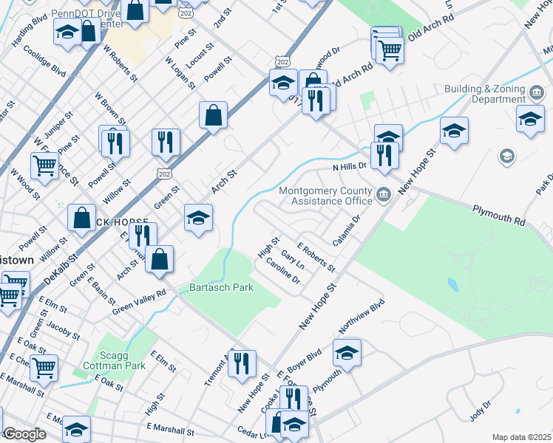Select the restaurant marker near Tremont Ave

pos(242,364)
